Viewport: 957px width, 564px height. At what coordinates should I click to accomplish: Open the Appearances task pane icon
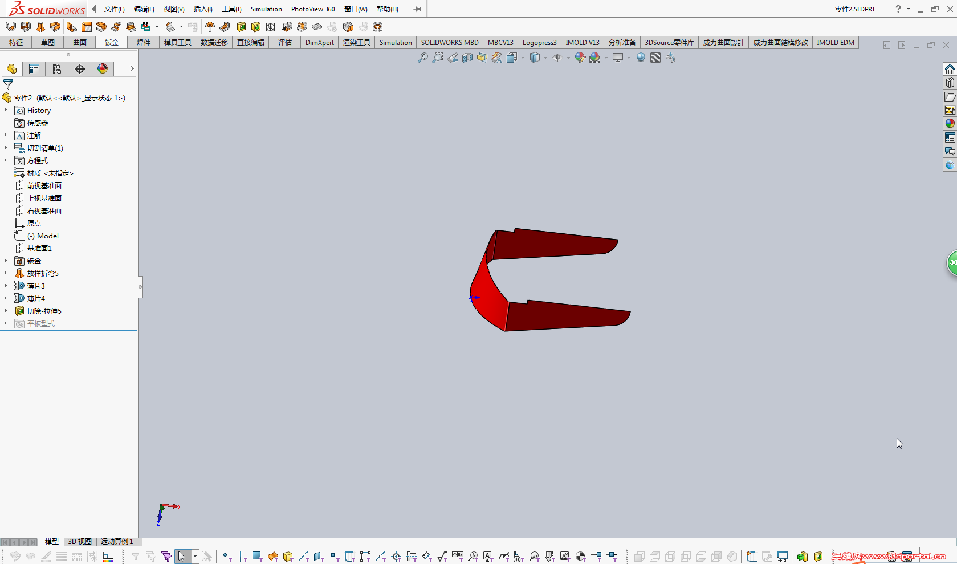(x=950, y=124)
